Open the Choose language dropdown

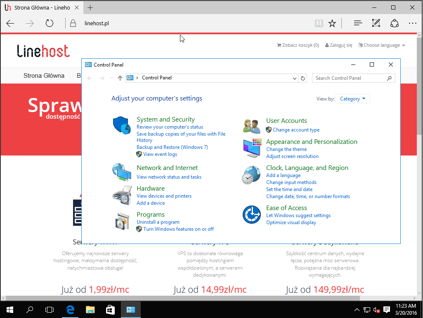[382, 45]
